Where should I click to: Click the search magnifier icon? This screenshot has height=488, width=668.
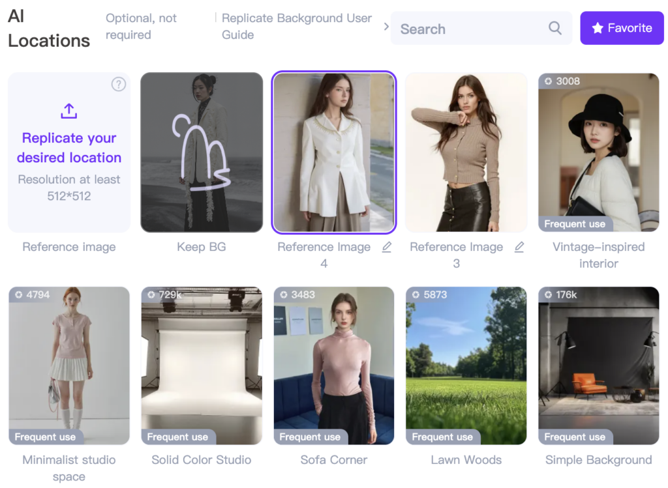[554, 28]
